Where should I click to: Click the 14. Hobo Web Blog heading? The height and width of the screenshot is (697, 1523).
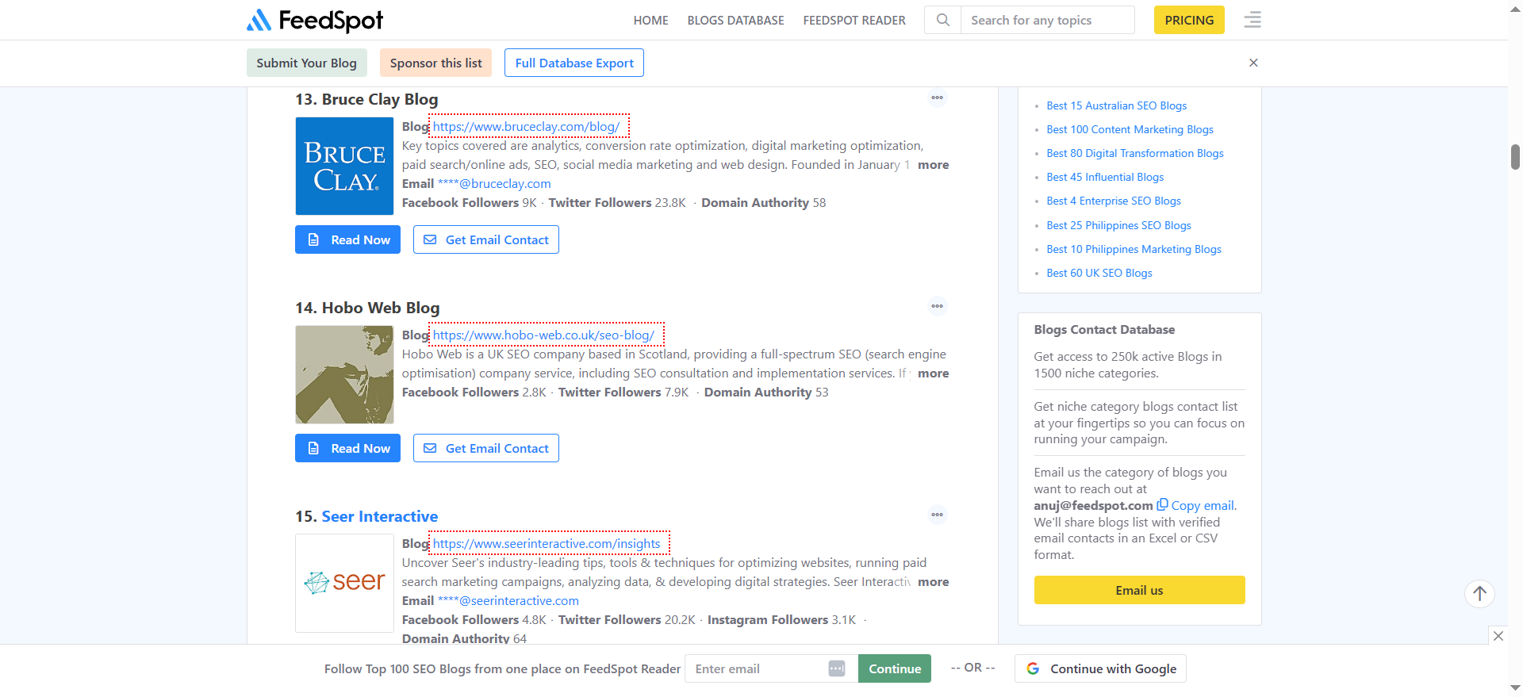coord(367,308)
